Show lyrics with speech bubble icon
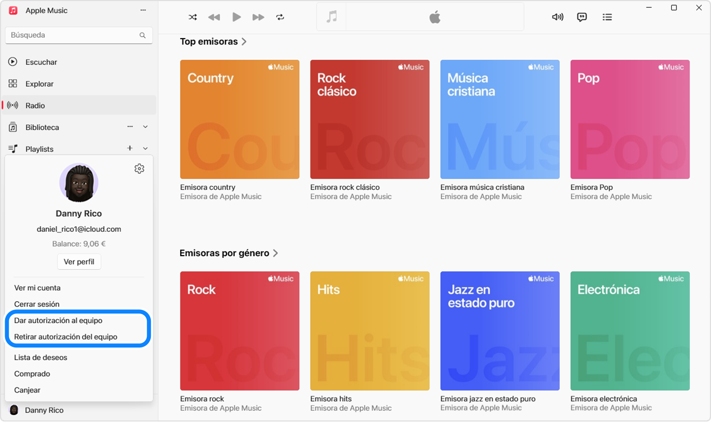The width and height of the screenshot is (711, 422). pos(582,17)
